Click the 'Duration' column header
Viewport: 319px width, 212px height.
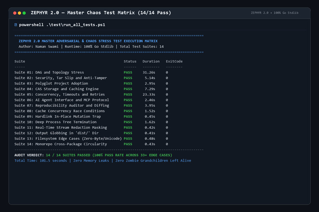coord(151,61)
